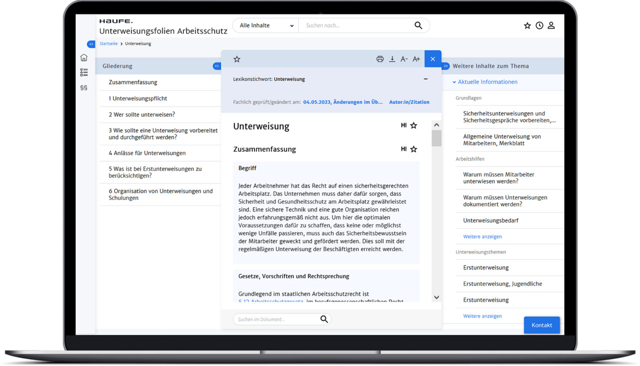
Task: Click the document vertical scrollbar thumb
Action: tap(436, 138)
